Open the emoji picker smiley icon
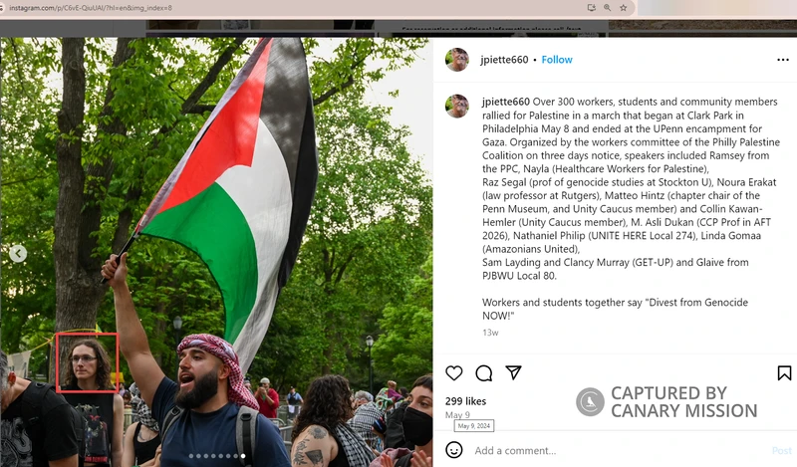The height and width of the screenshot is (467, 797). pyautogui.click(x=454, y=450)
